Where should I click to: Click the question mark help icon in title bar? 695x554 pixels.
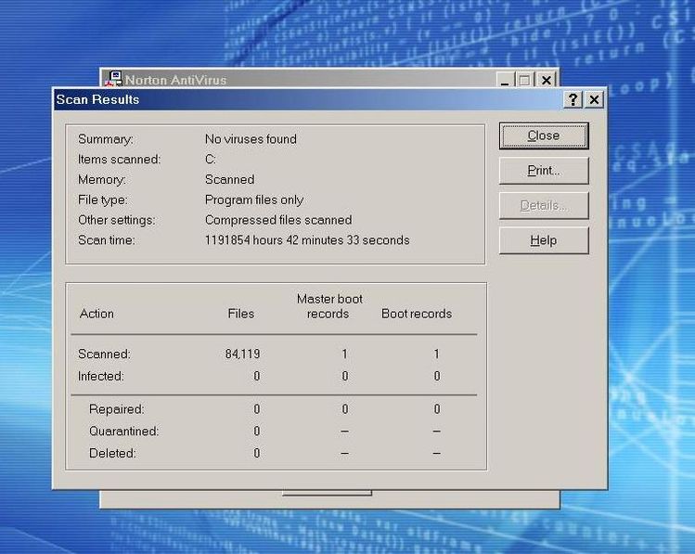pos(573,99)
